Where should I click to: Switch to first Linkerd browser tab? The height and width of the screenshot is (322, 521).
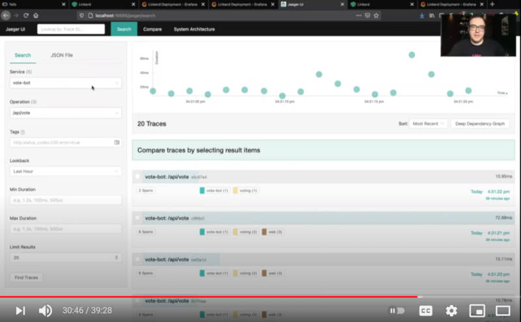pyautogui.click(x=103, y=5)
